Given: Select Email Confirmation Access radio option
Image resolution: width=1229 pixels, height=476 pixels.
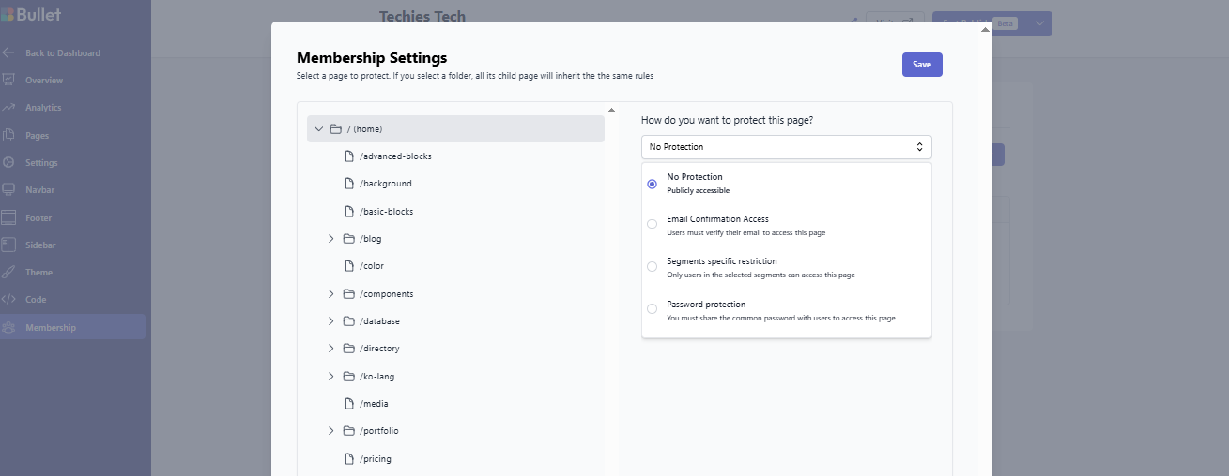Looking at the screenshot, I should tap(653, 224).
